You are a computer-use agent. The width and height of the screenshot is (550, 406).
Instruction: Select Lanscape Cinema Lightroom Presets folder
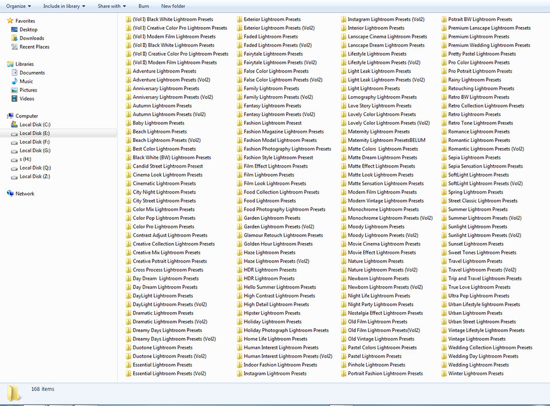(384, 37)
